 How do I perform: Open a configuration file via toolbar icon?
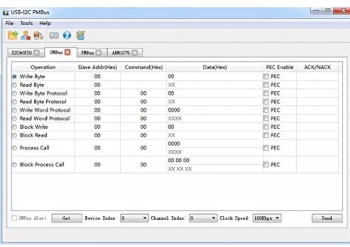12,36
